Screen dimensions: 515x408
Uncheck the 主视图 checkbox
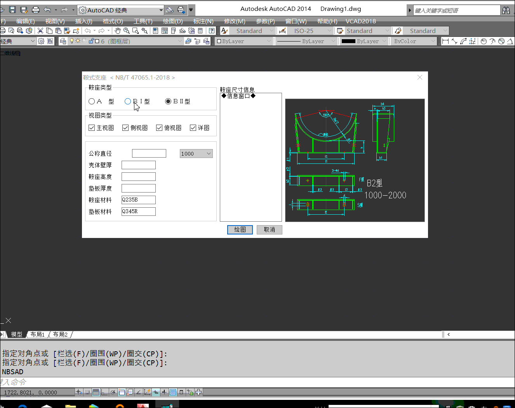[x=92, y=128]
